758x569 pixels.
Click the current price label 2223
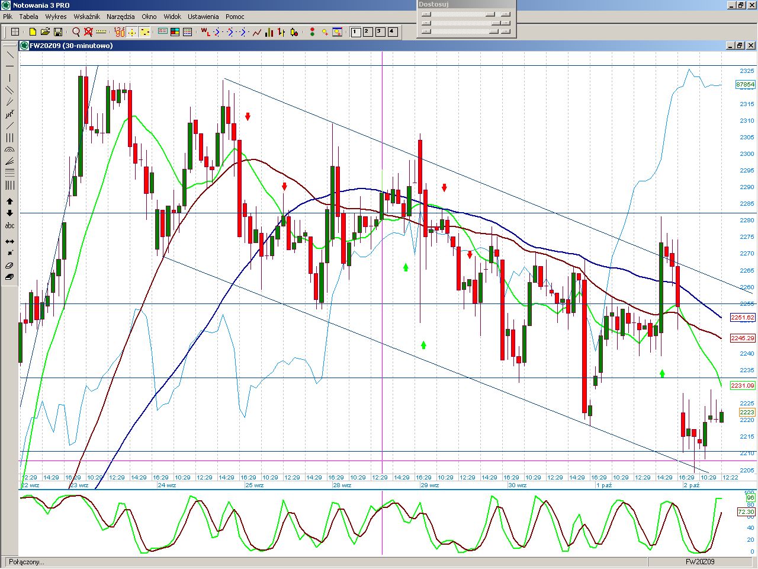(x=747, y=412)
